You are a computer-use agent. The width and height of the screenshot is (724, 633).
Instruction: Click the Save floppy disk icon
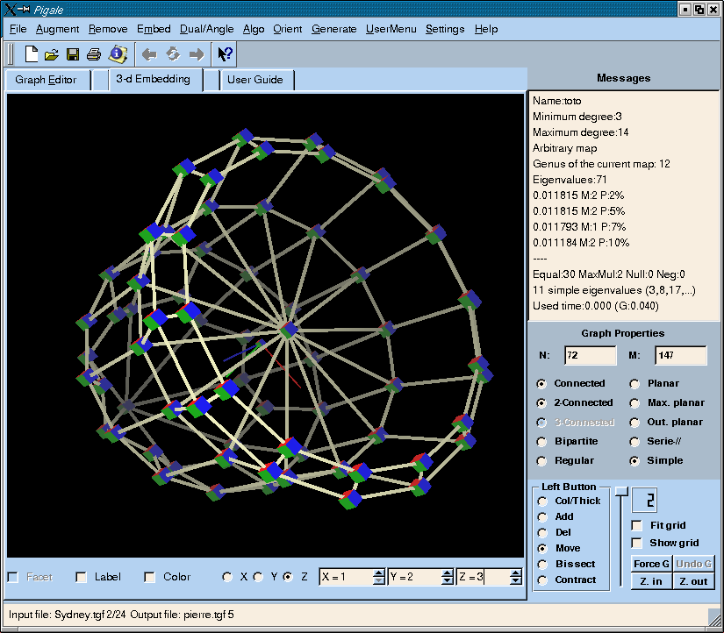pos(73,54)
